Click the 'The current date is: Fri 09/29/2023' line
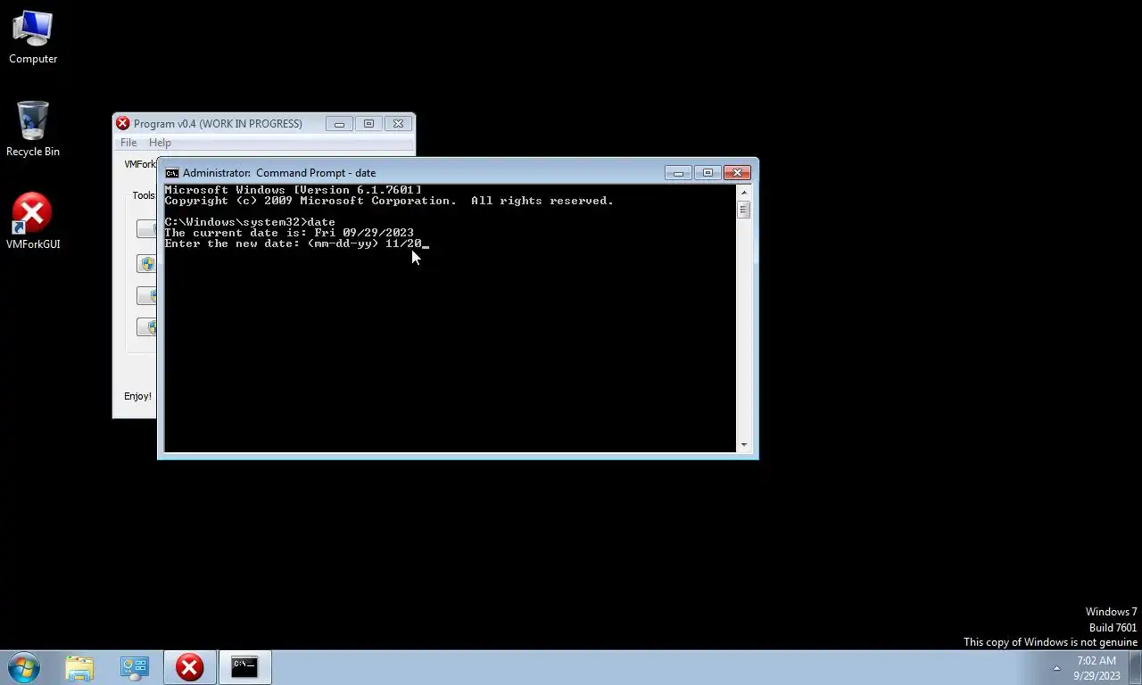1142x685 pixels. (x=289, y=233)
